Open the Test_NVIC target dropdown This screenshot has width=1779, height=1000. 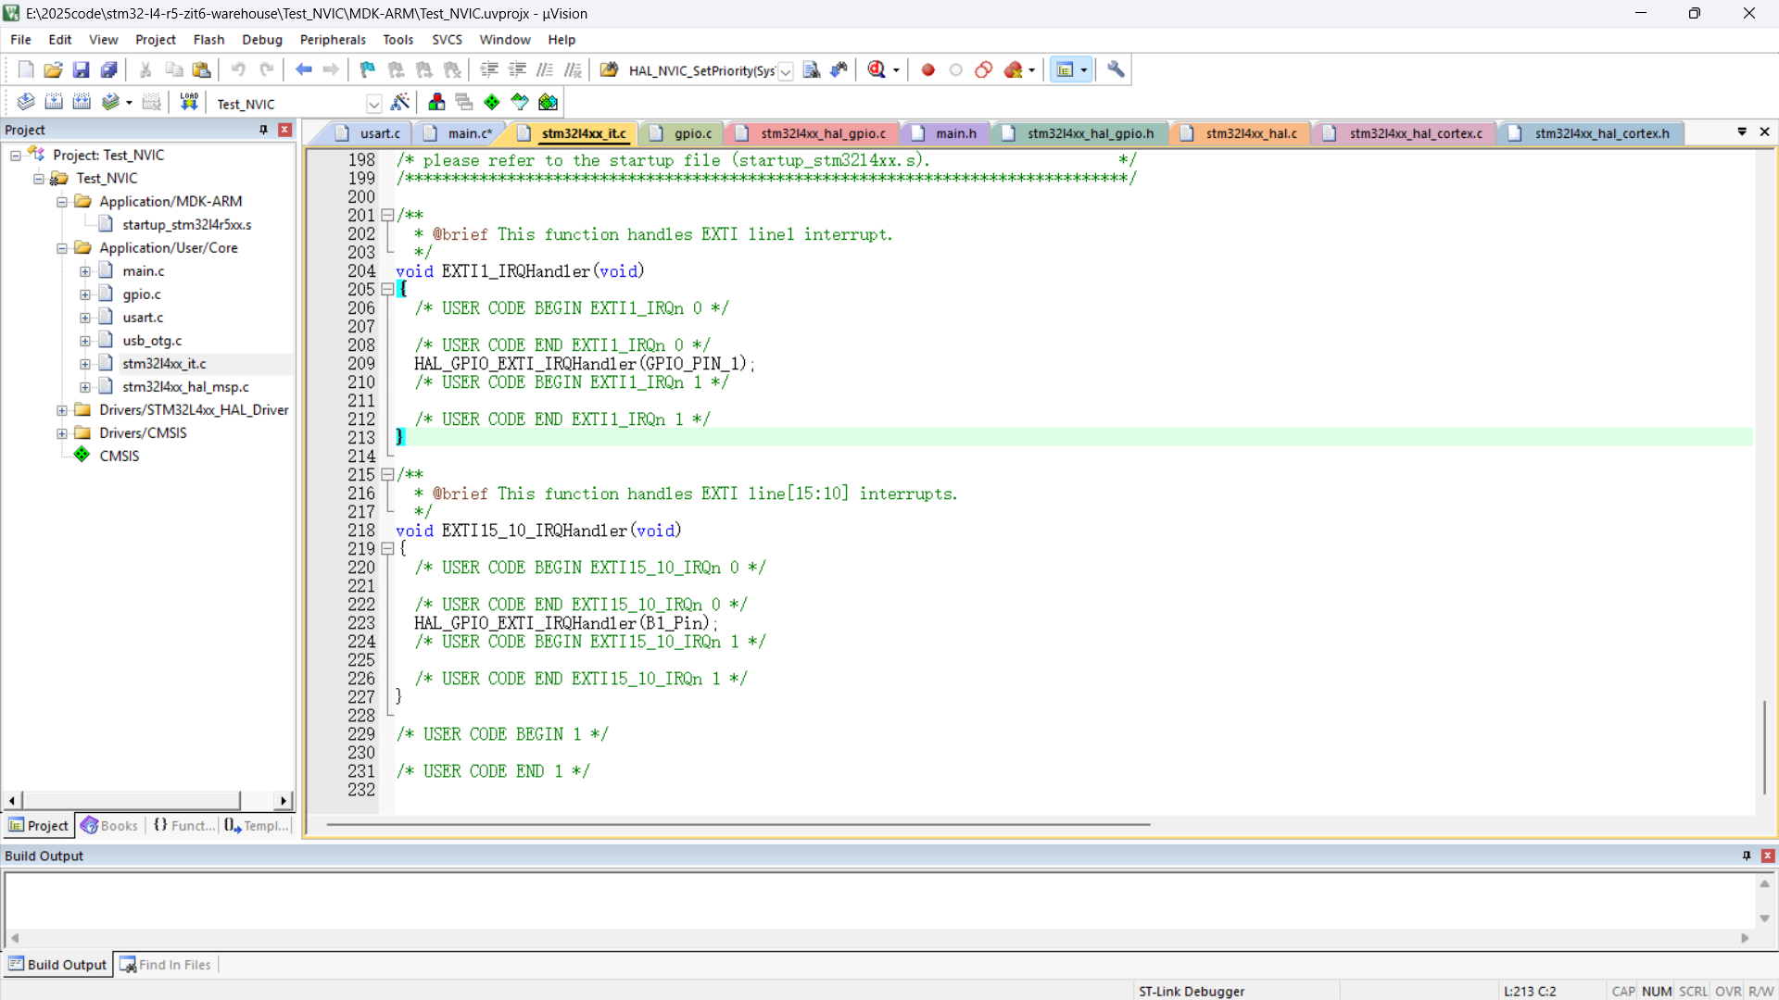point(373,104)
